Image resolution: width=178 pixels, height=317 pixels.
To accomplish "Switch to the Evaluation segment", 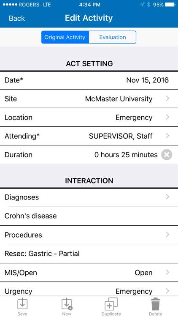I will point(113,37).
